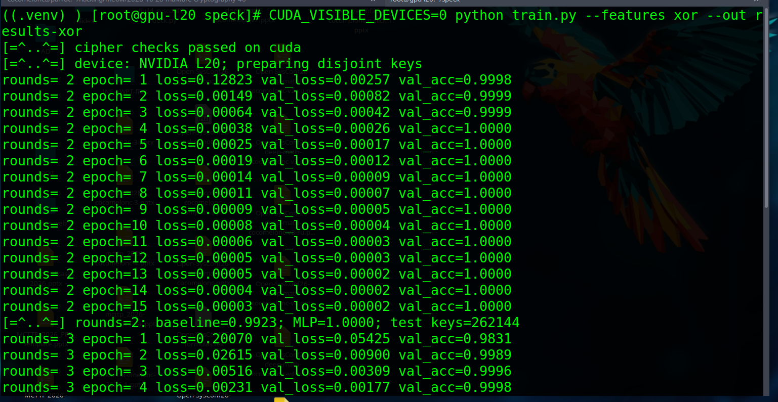
Task: Click 'loss=0.00006' on the rounds 2 epoch 11 line
Action: point(204,242)
